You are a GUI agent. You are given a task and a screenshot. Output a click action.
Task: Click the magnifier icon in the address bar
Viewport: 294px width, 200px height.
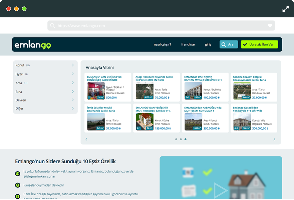[52, 25]
